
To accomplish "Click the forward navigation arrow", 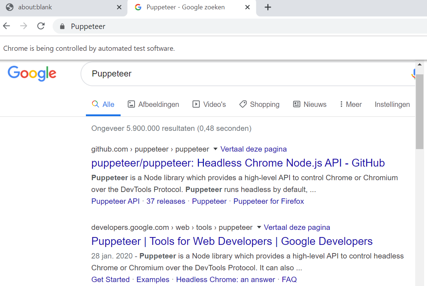I will click(x=24, y=26).
